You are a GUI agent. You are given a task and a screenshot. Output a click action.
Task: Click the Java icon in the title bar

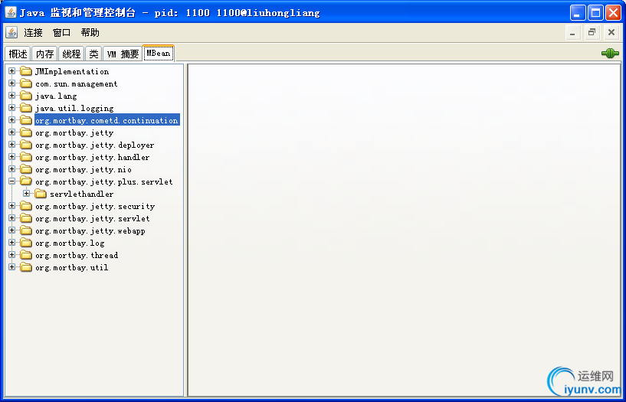[x=11, y=12]
